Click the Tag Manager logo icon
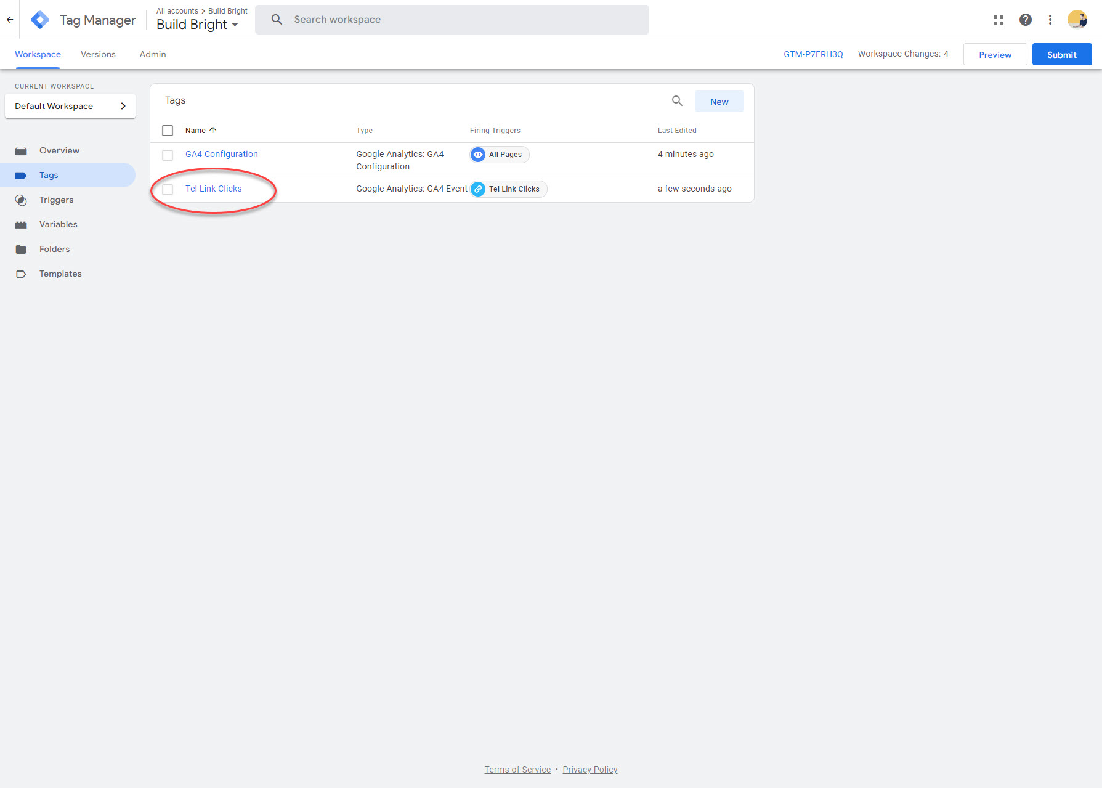 click(40, 20)
